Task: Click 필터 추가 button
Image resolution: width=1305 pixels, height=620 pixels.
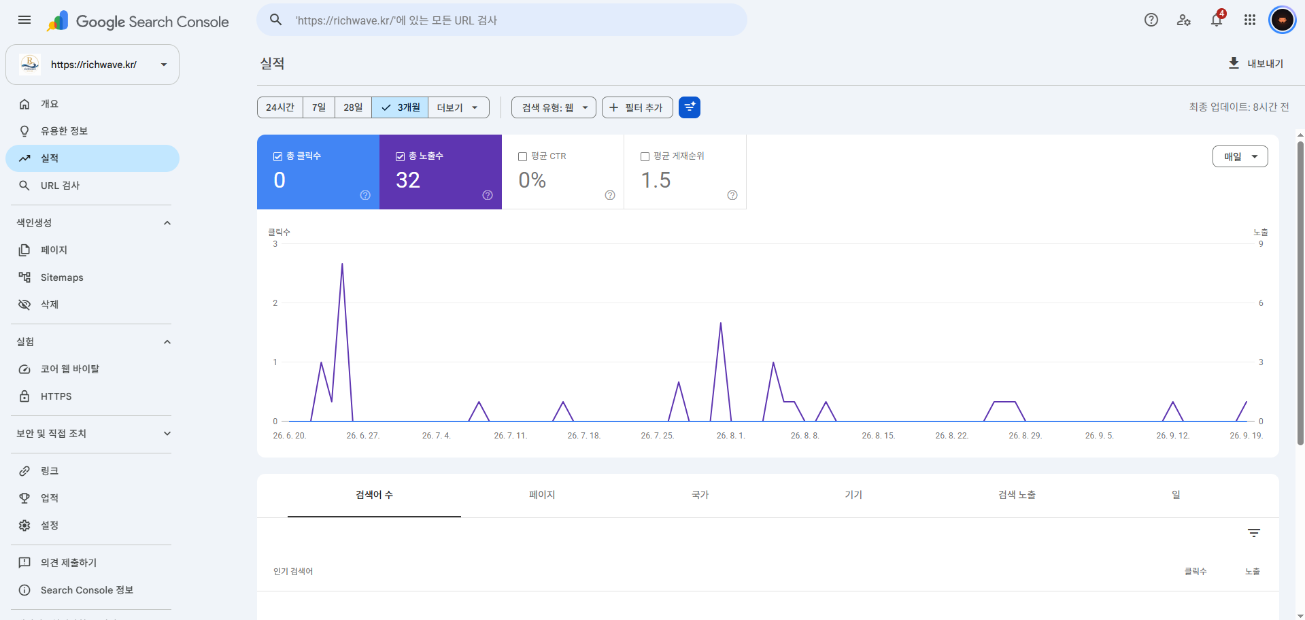Action: click(637, 107)
